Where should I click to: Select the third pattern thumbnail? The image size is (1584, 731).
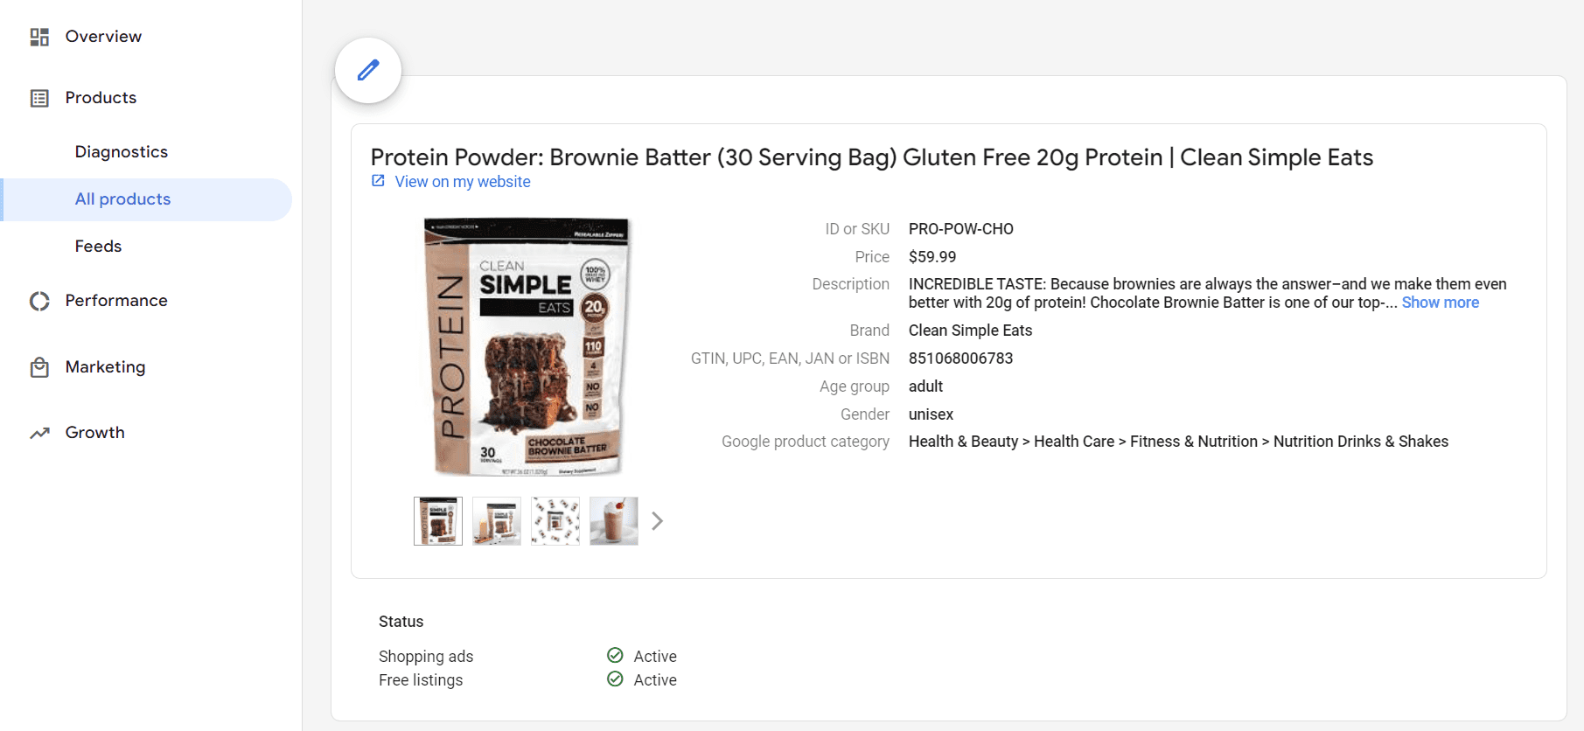pyautogui.click(x=555, y=521)
